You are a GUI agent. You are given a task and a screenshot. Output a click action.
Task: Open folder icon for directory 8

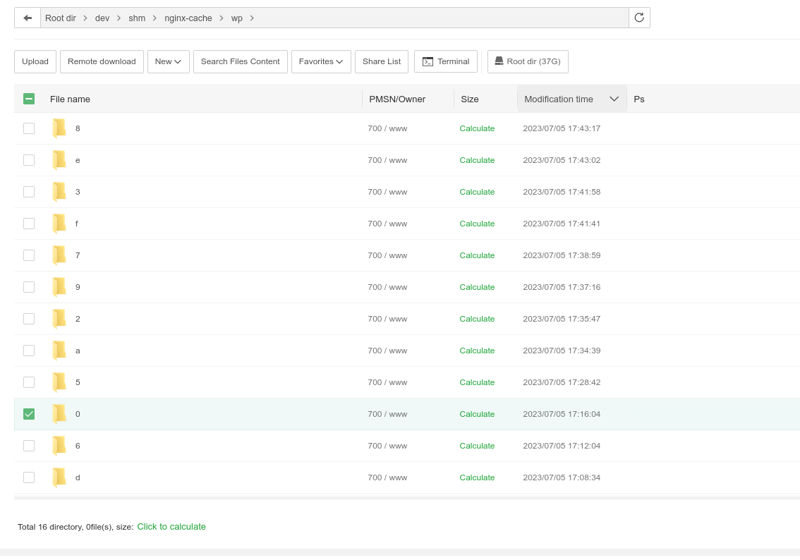point(59,128)
